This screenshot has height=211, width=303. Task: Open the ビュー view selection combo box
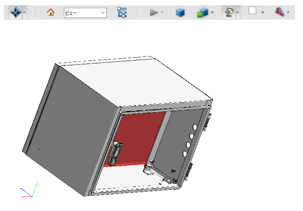tap(85, 13)
